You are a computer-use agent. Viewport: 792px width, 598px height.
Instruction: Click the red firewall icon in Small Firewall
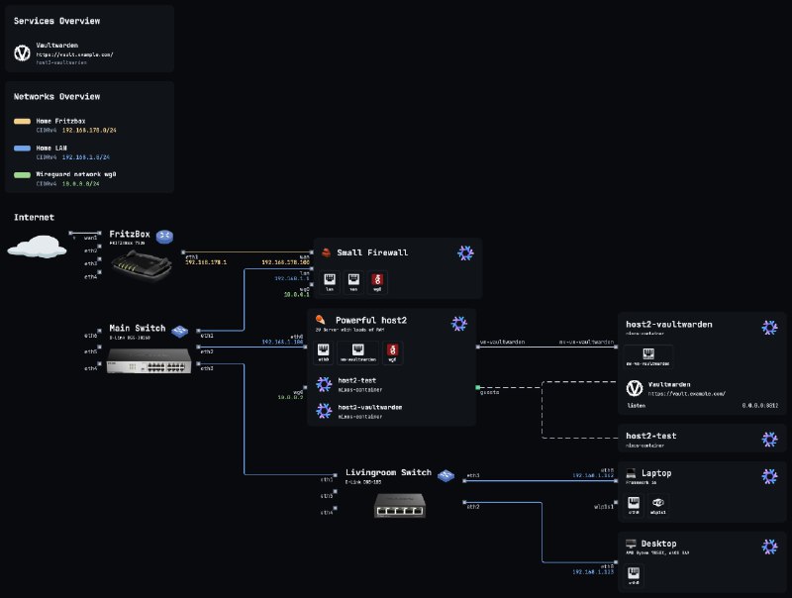[327, 252]
